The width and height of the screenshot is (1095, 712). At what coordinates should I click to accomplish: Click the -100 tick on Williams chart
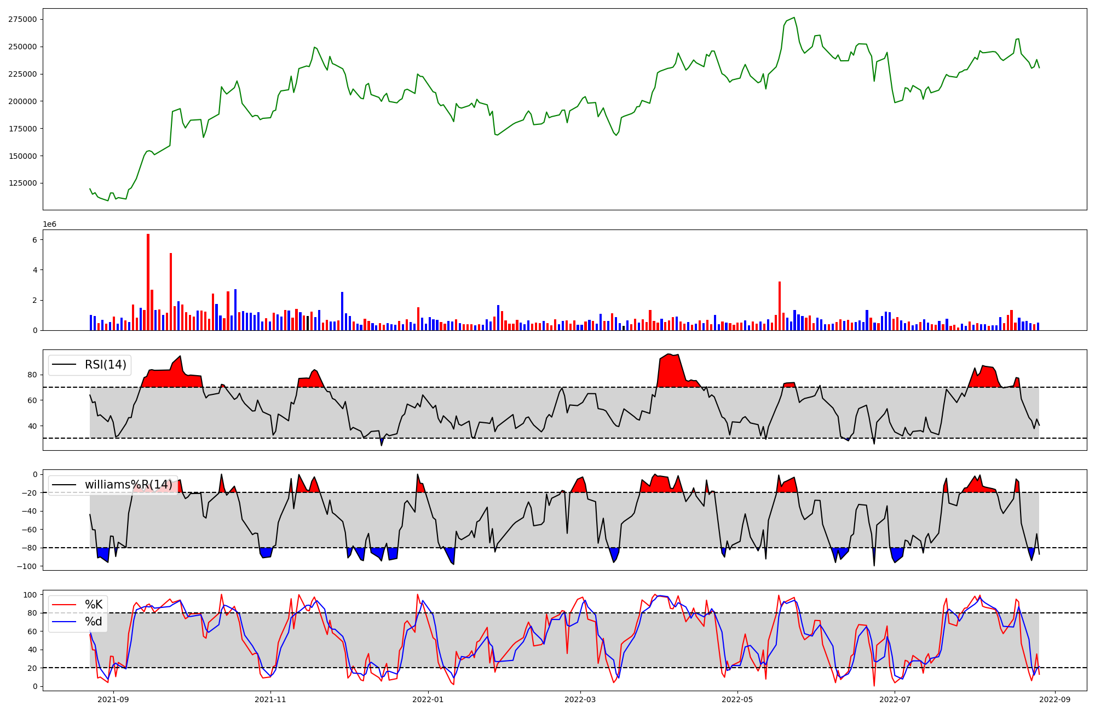[26, 566]
